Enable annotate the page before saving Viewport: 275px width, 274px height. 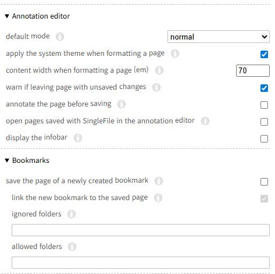[264, 105]
